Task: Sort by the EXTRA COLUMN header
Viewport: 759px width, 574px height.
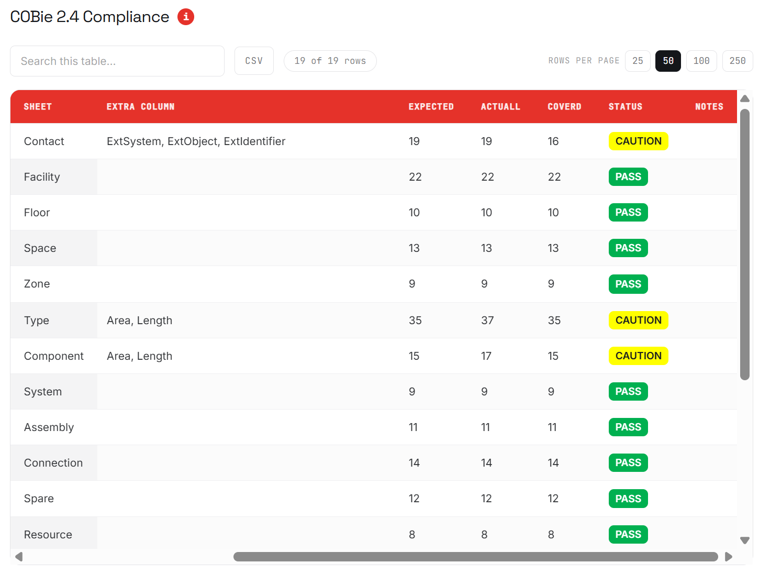Action: coord(140,107)
